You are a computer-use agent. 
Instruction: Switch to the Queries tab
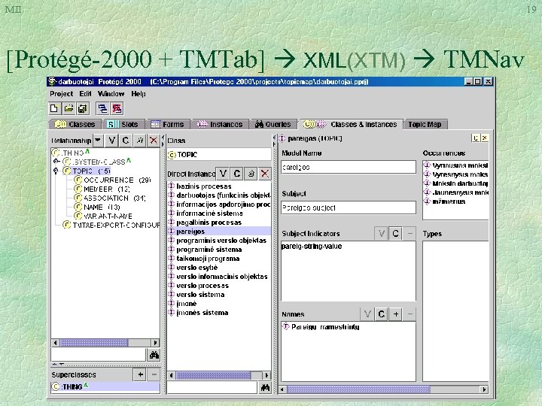(x=273, y=124)
